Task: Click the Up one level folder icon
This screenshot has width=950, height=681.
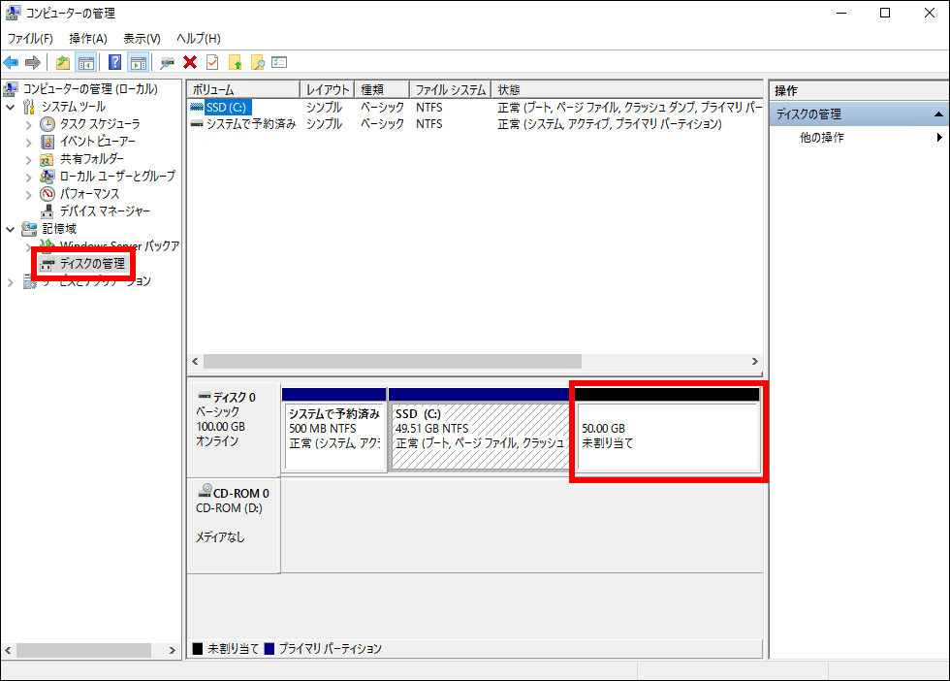Action: 63,63
